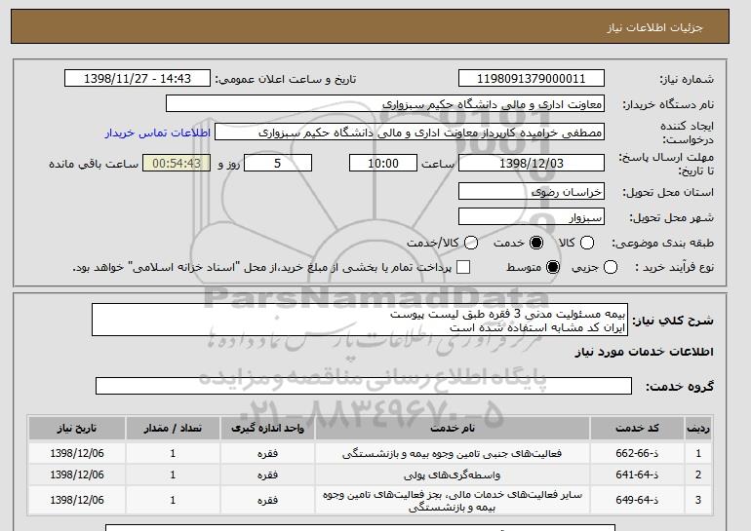The width and height of the screenshot is (751, 531).
Task: Click the شماره نیاز number field
Action: tap(532, 79)
